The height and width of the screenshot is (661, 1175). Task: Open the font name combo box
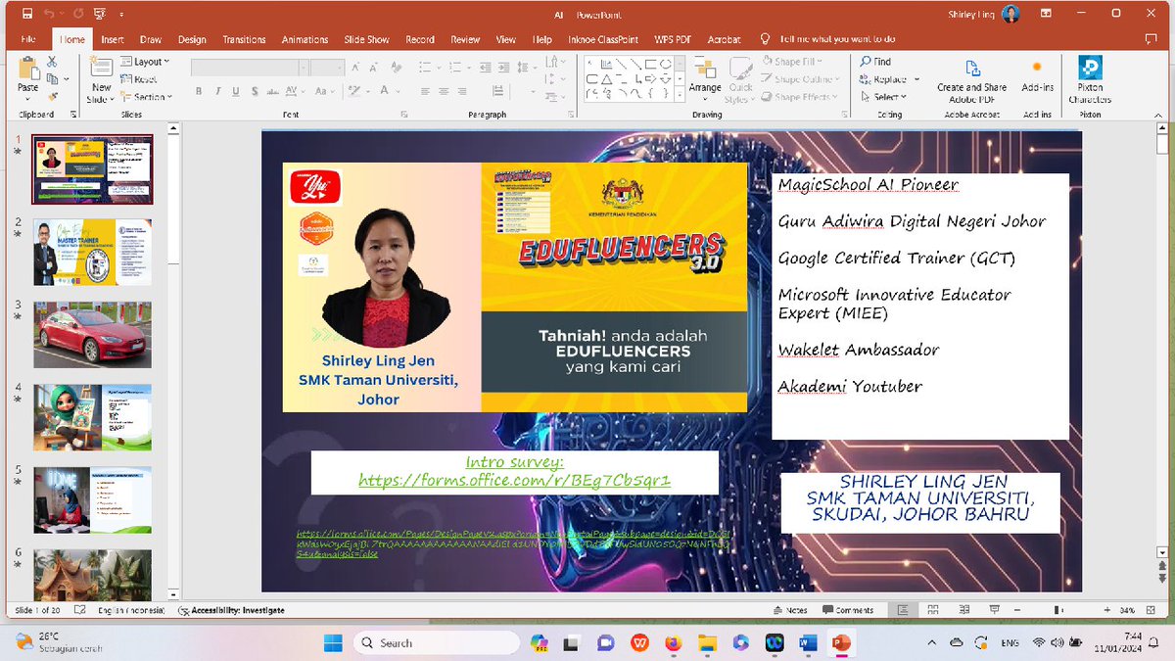pyautogui.click(x=250, y=68)
